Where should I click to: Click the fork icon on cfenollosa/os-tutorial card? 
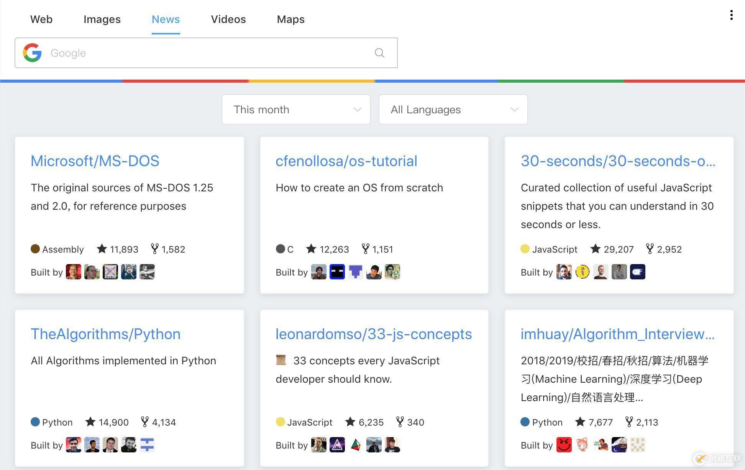pos(365,249)
